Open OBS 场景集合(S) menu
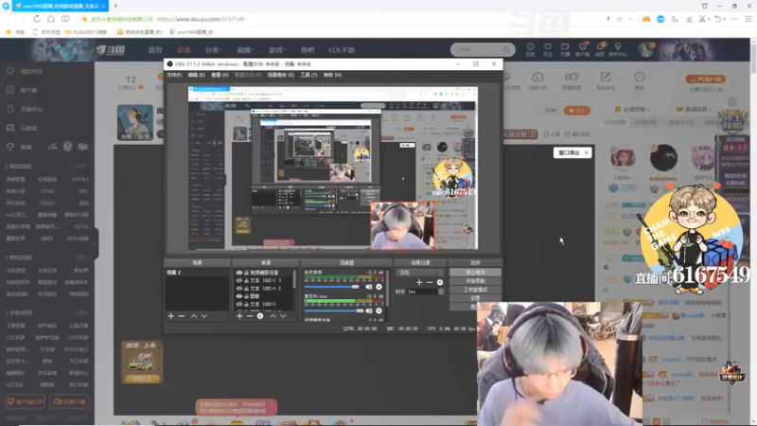 point(280,75)
